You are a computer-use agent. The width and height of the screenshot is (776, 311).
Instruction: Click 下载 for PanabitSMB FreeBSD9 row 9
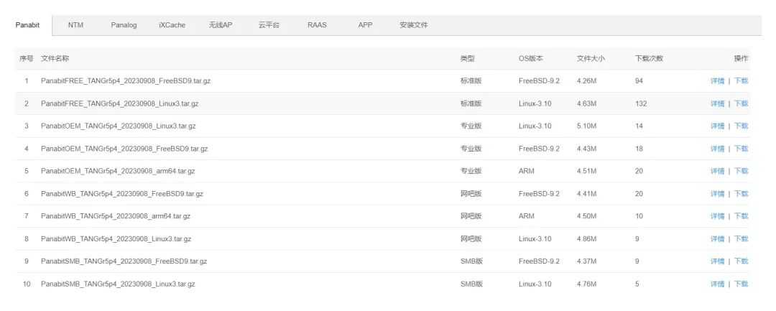741,261
